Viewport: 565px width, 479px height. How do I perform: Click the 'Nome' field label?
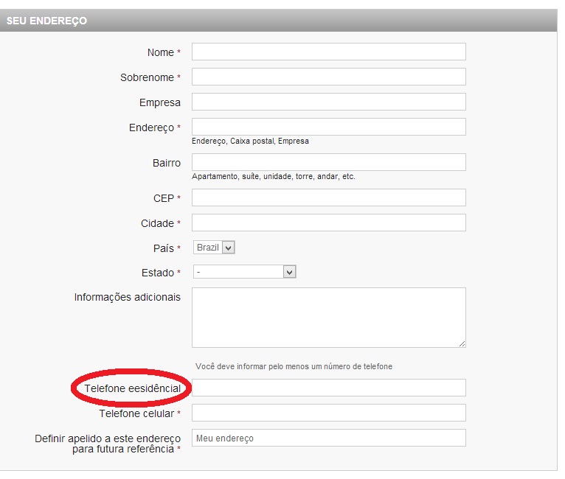pyautogui.click(x=160, y=52)
